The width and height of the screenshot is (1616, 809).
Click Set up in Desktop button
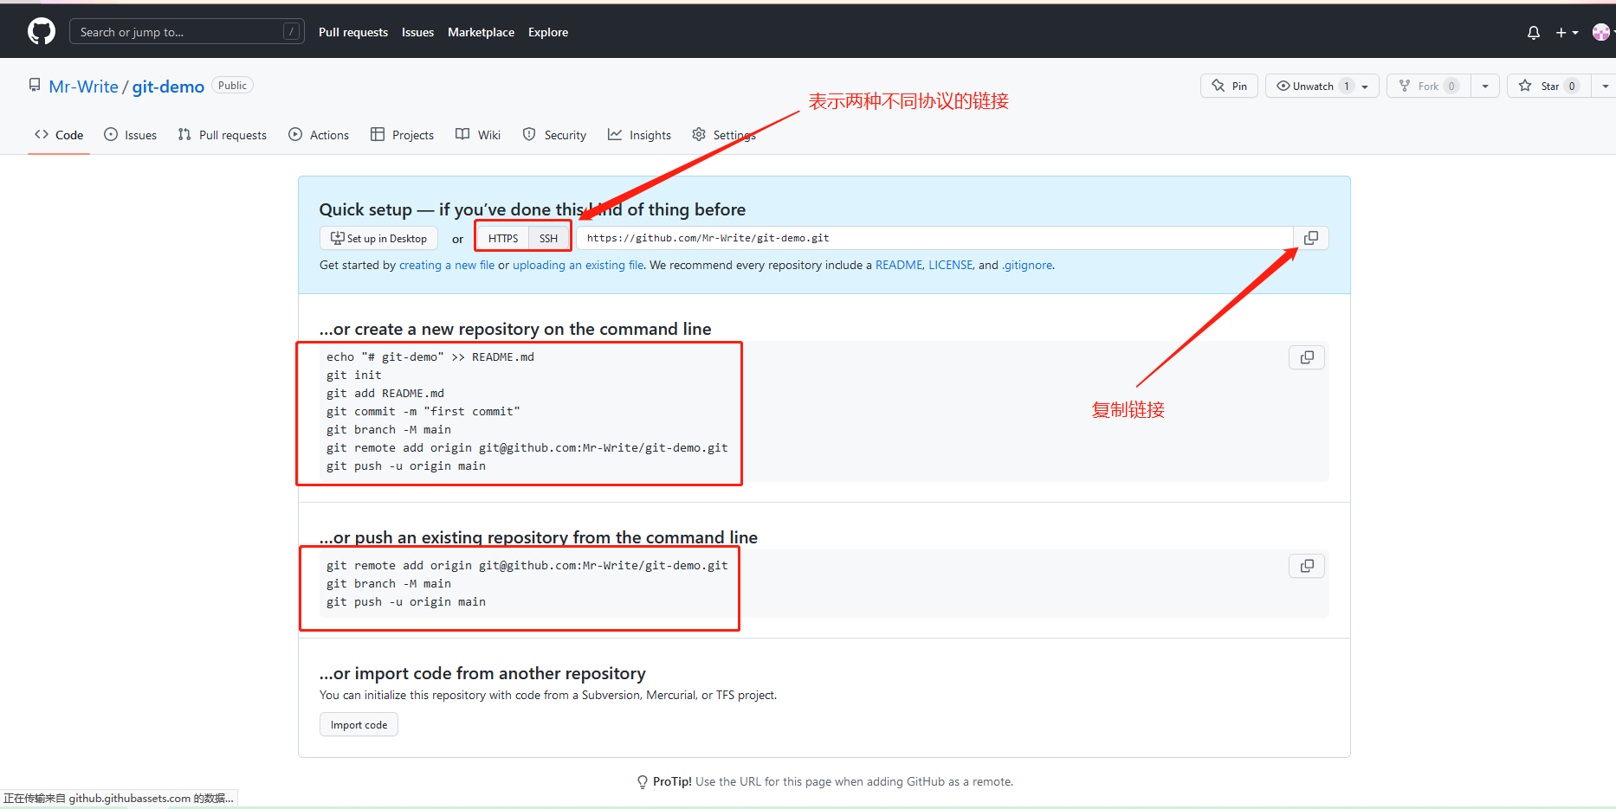click(x=379, y=238)
